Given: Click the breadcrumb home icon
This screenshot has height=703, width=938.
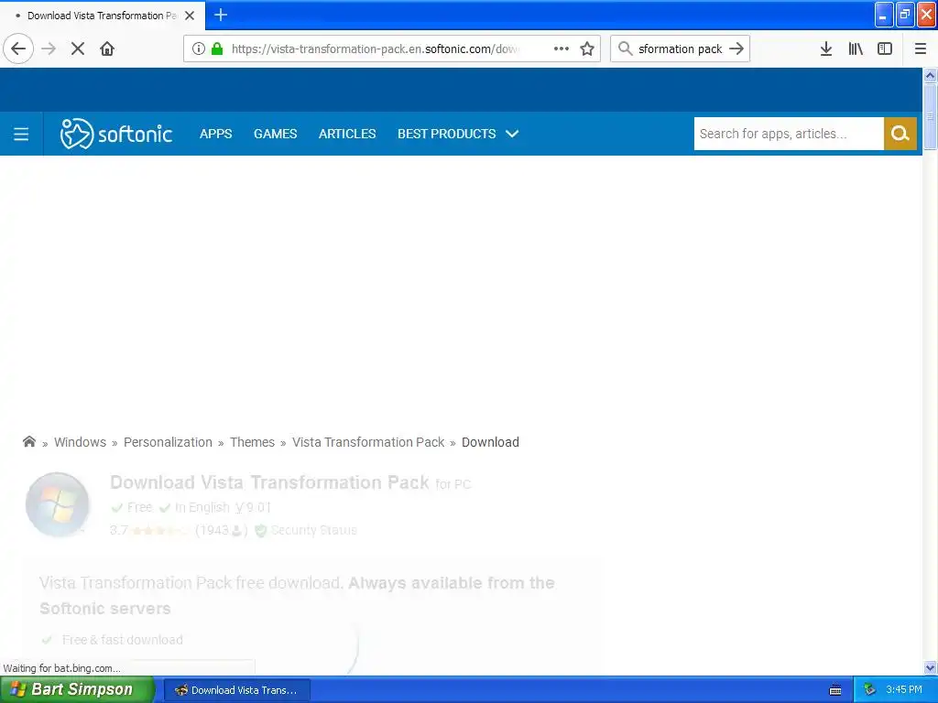Looking at the screenshot, I should [28, 442].
